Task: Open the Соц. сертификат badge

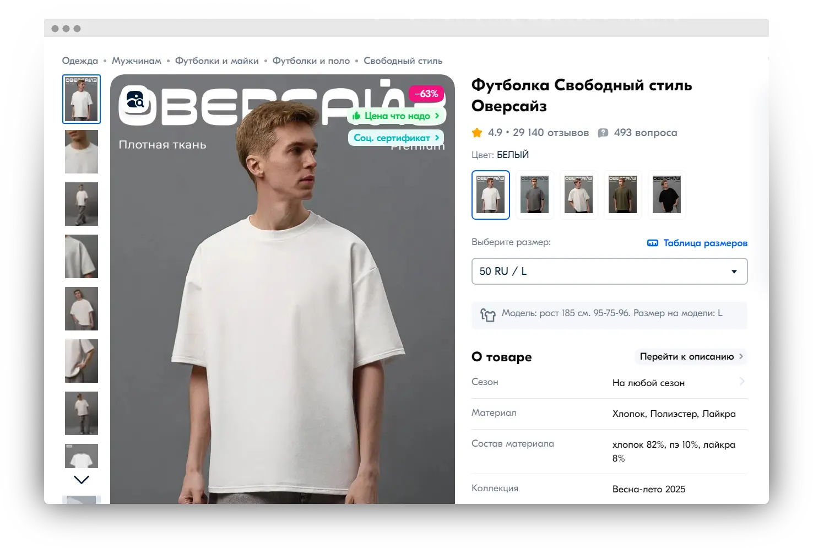Action: [396, 138]
